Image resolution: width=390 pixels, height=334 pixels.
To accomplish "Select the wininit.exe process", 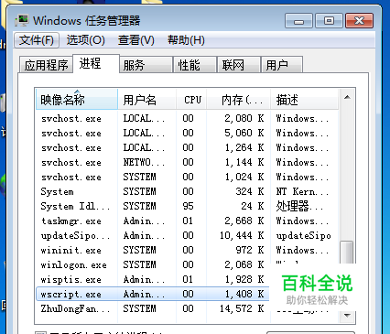I will pyautogui.click(x=187, y=250).
